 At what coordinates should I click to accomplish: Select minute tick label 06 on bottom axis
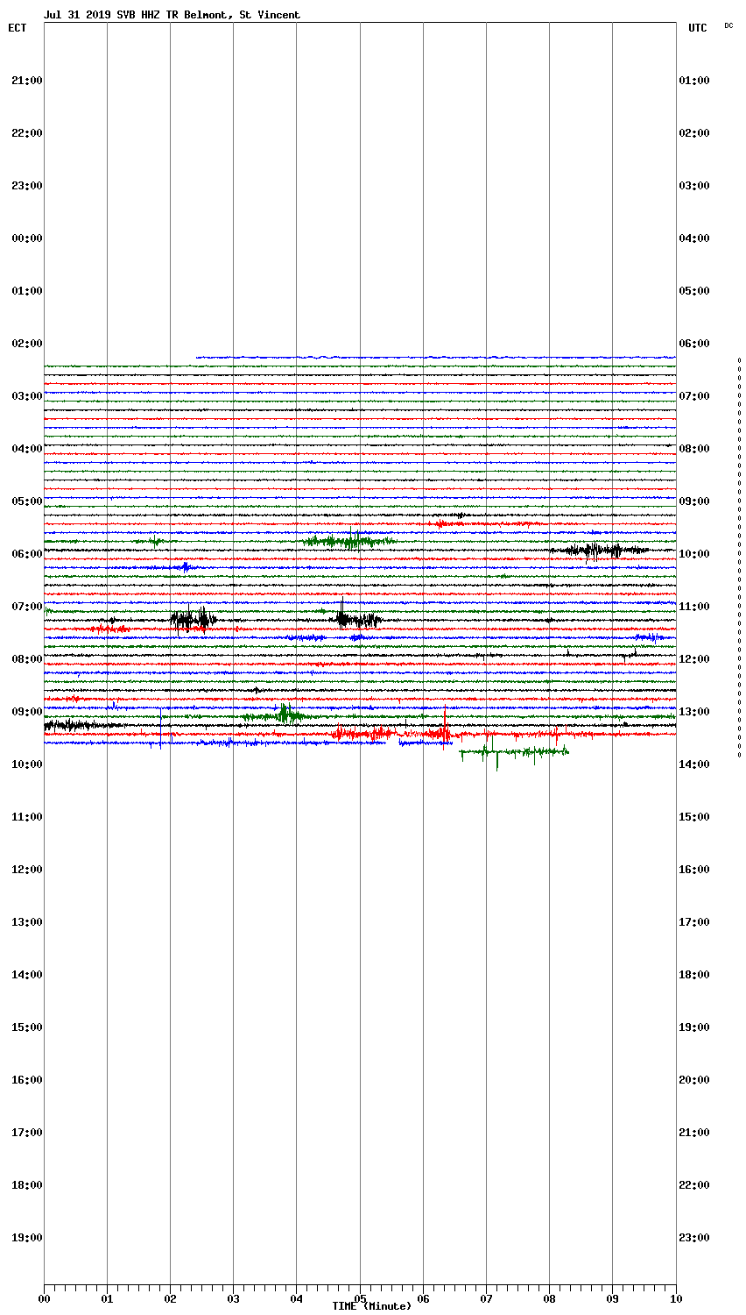423,1299
